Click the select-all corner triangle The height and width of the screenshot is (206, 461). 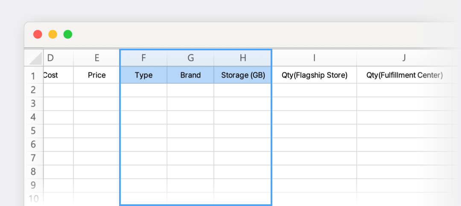(x=35, y=58)
